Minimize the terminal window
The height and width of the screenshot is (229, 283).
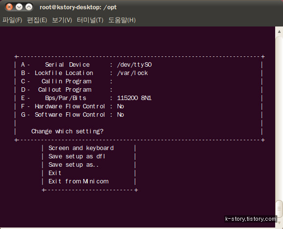(19, 7)
